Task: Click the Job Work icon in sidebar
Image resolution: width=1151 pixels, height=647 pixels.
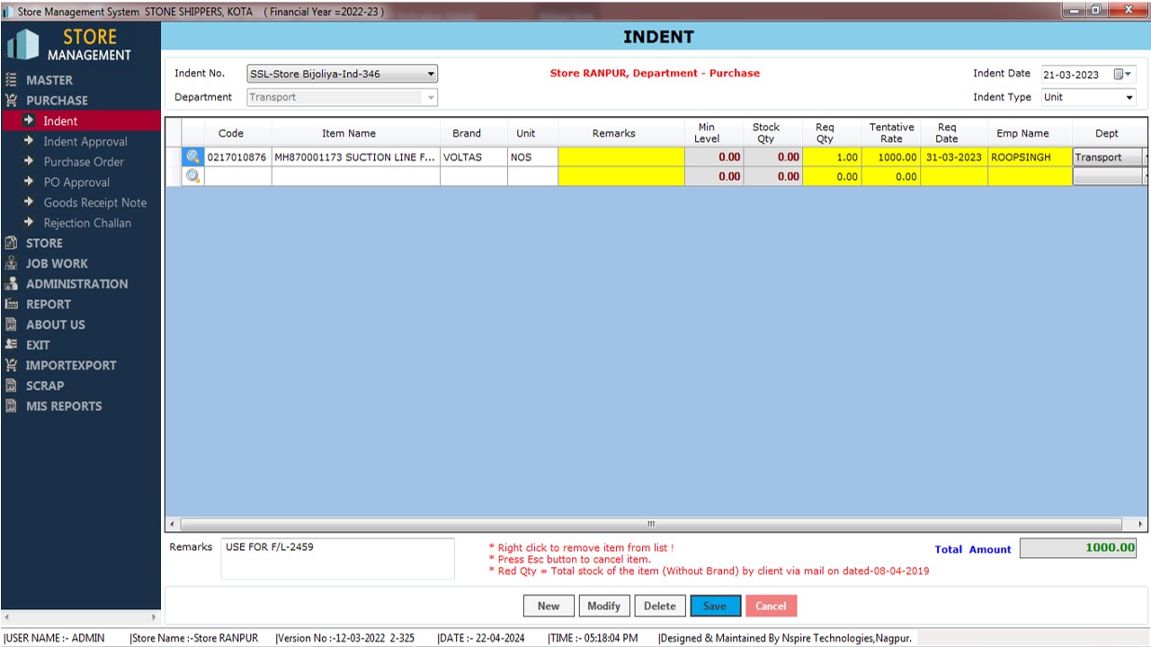Action: coord(11,263)
